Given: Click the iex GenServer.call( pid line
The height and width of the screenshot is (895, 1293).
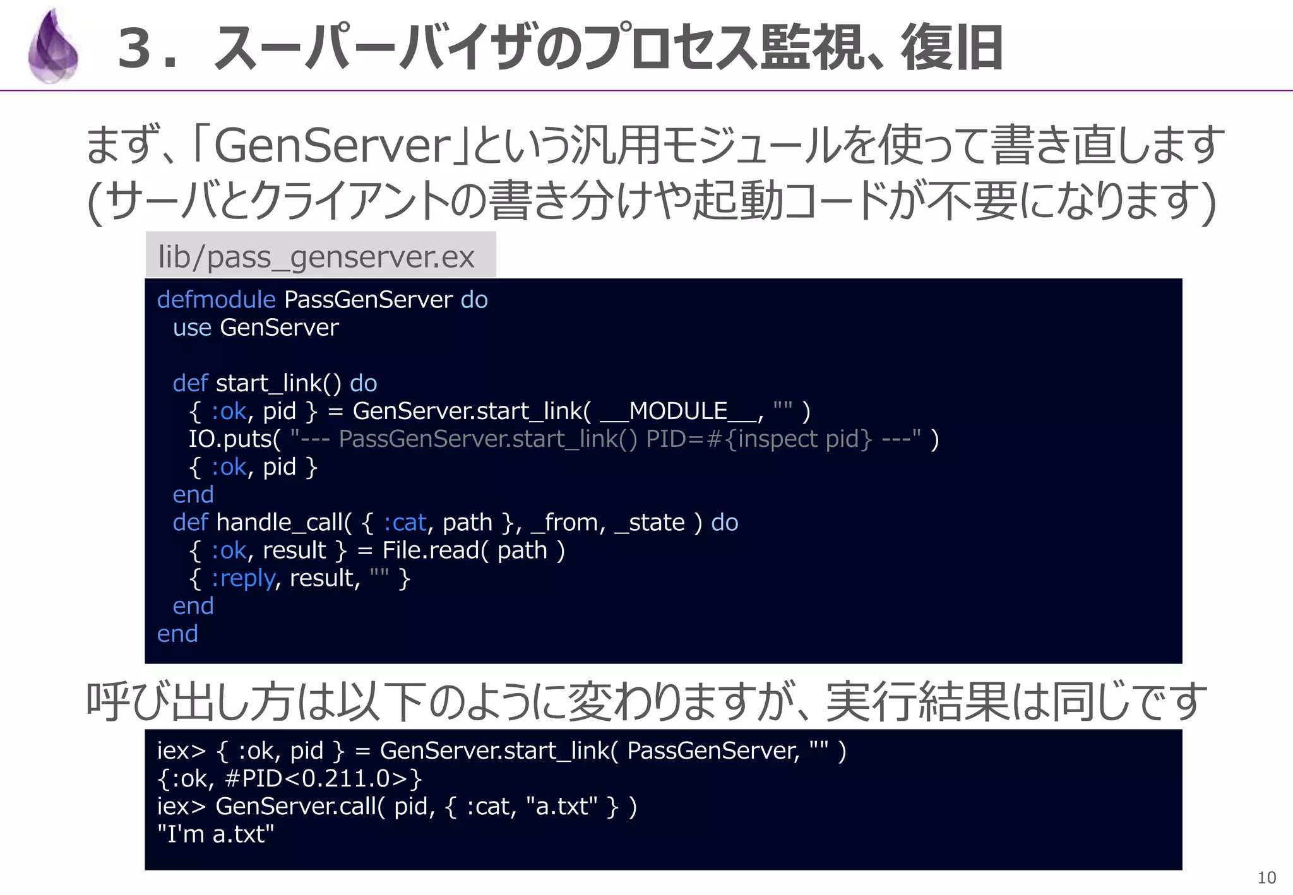Looking at the screenshot, I should 397,807.
